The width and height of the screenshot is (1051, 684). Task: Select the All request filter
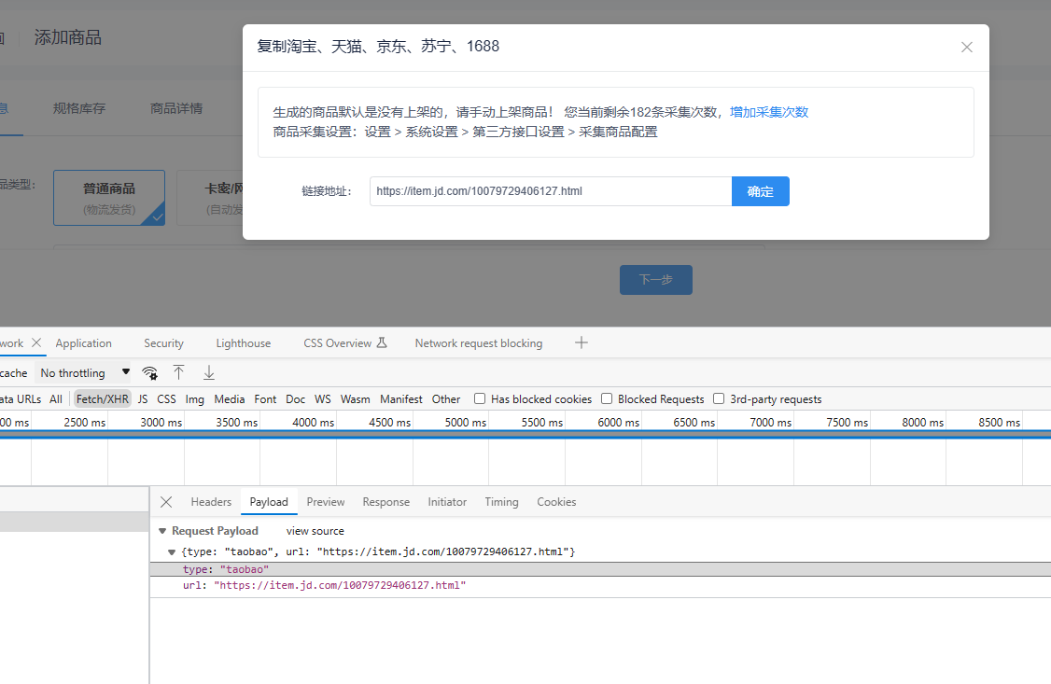pyautogui.click(x=56, y=399)
